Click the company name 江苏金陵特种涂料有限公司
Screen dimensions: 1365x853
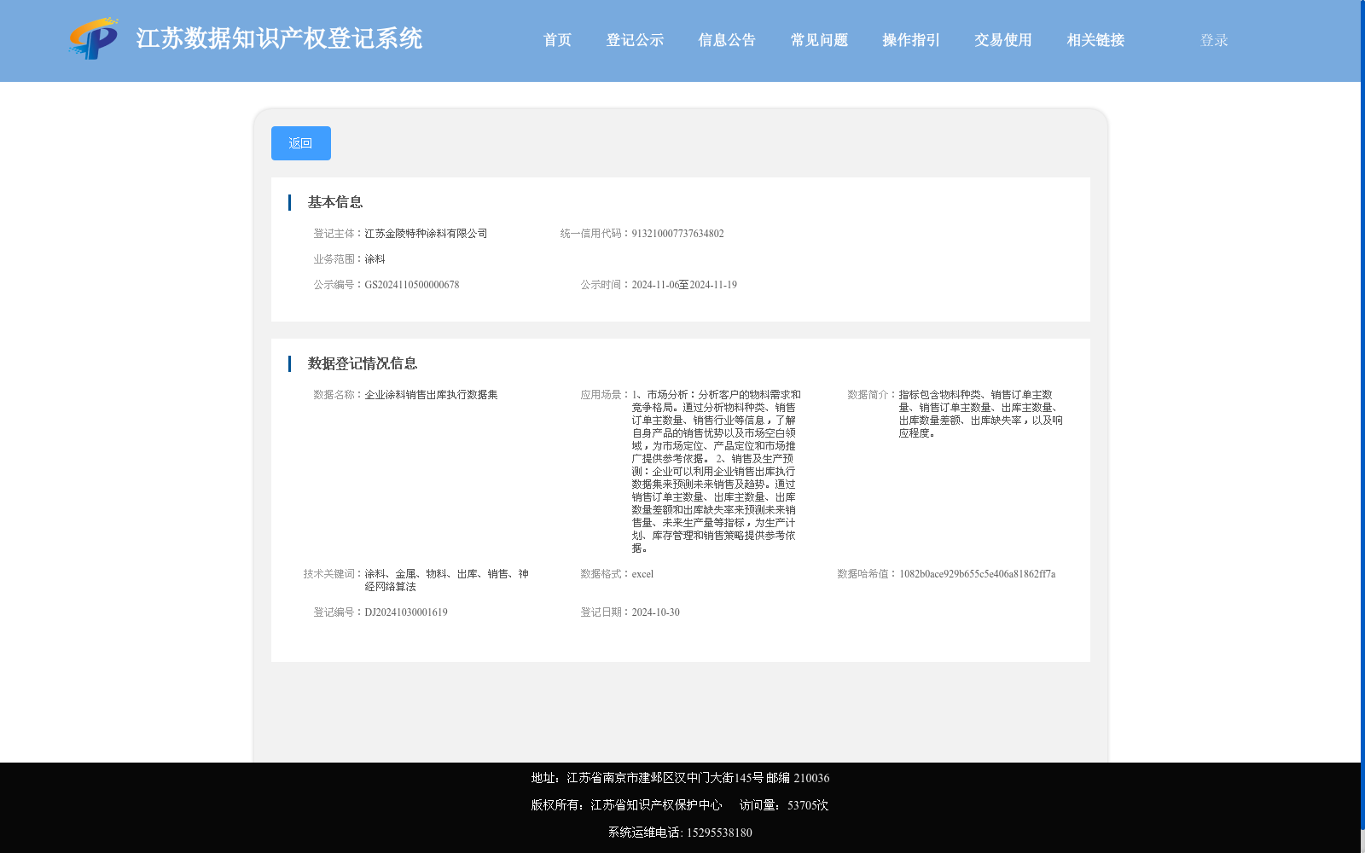(426, 234)
